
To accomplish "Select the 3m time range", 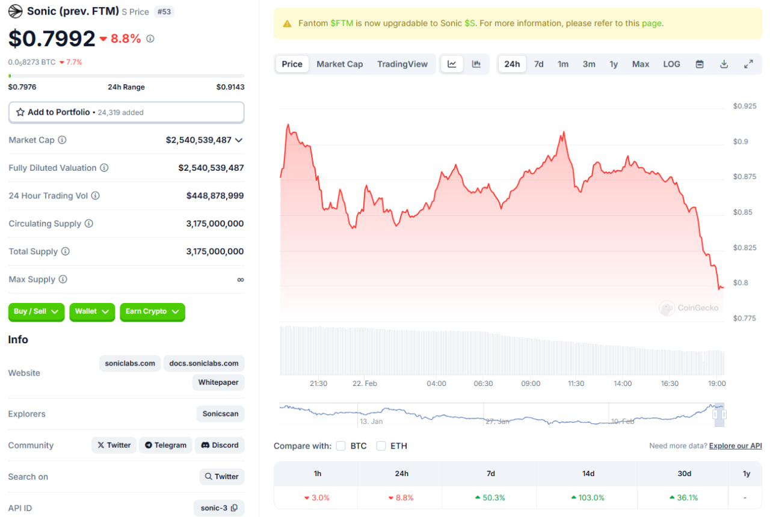I will point(589,64).
